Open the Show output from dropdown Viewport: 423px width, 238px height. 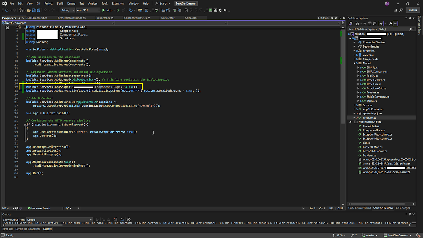click(54, 219)
